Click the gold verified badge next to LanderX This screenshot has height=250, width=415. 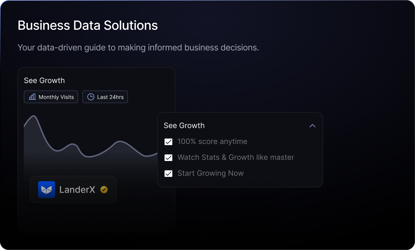point(104,190)
